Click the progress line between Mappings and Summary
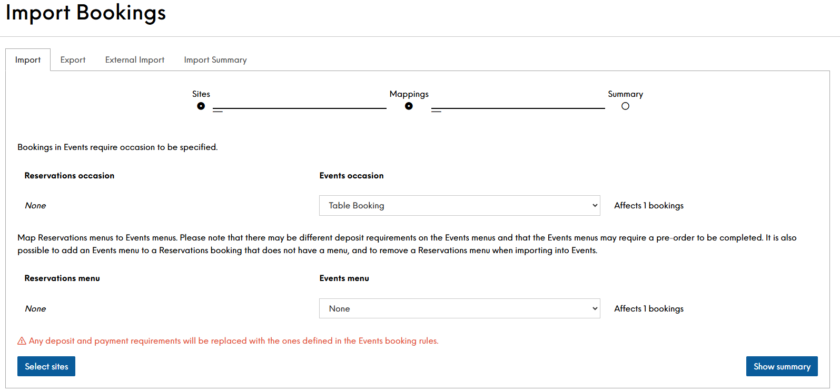This screenshot has height=391, width=840. tap(519, 108)
